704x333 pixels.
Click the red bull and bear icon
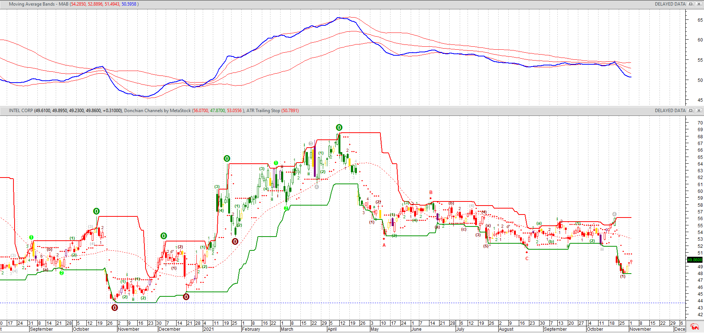(695, 326)
